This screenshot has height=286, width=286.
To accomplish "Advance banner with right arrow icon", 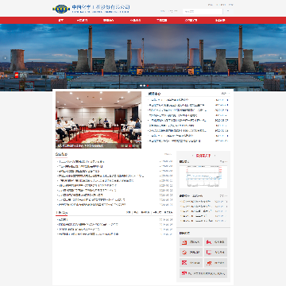I will click(280, 58).
